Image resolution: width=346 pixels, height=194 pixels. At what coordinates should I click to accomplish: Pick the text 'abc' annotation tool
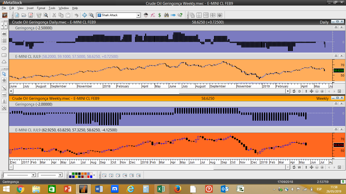[x=4, y=34]
